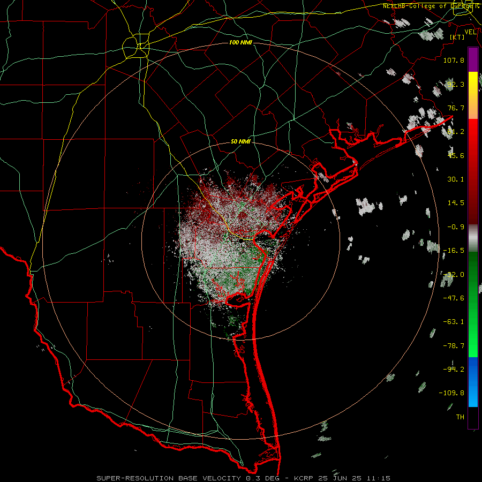Click the 30.1 value on velocity scale
This screenshot has width=482, height=482.
click(456, 179)
